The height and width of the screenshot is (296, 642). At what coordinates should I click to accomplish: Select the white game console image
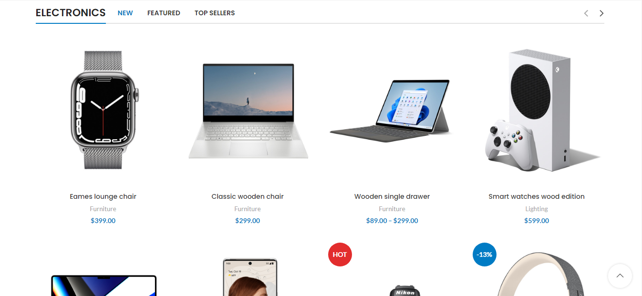(537, 110)
